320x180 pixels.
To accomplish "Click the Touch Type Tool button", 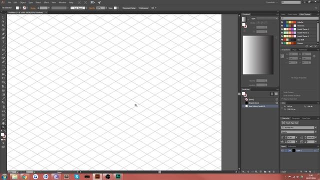I will (290, 123).
